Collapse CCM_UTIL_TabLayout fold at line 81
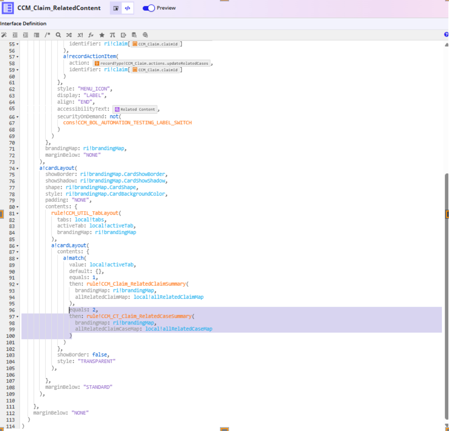 17,214
